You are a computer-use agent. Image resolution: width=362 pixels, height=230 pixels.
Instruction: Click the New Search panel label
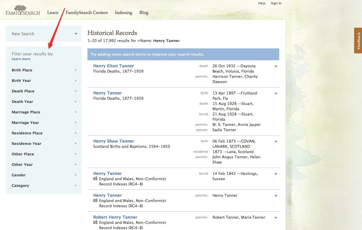coord(23,34)
